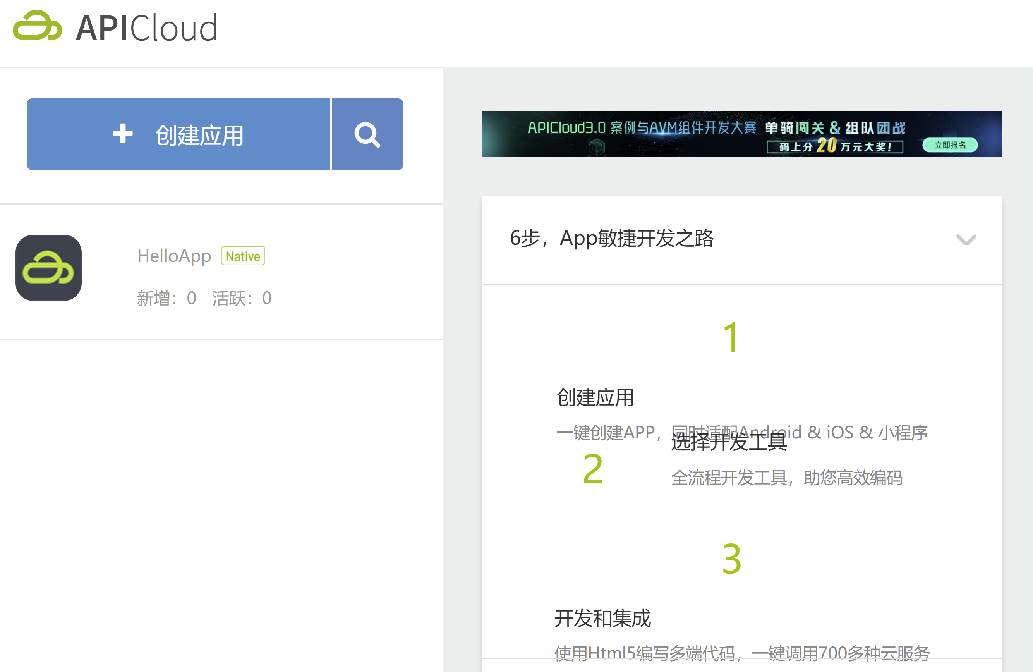Collapse the panel using the chevron arrow
This screenshot has height=672, width=1033.
click(966, 239)
